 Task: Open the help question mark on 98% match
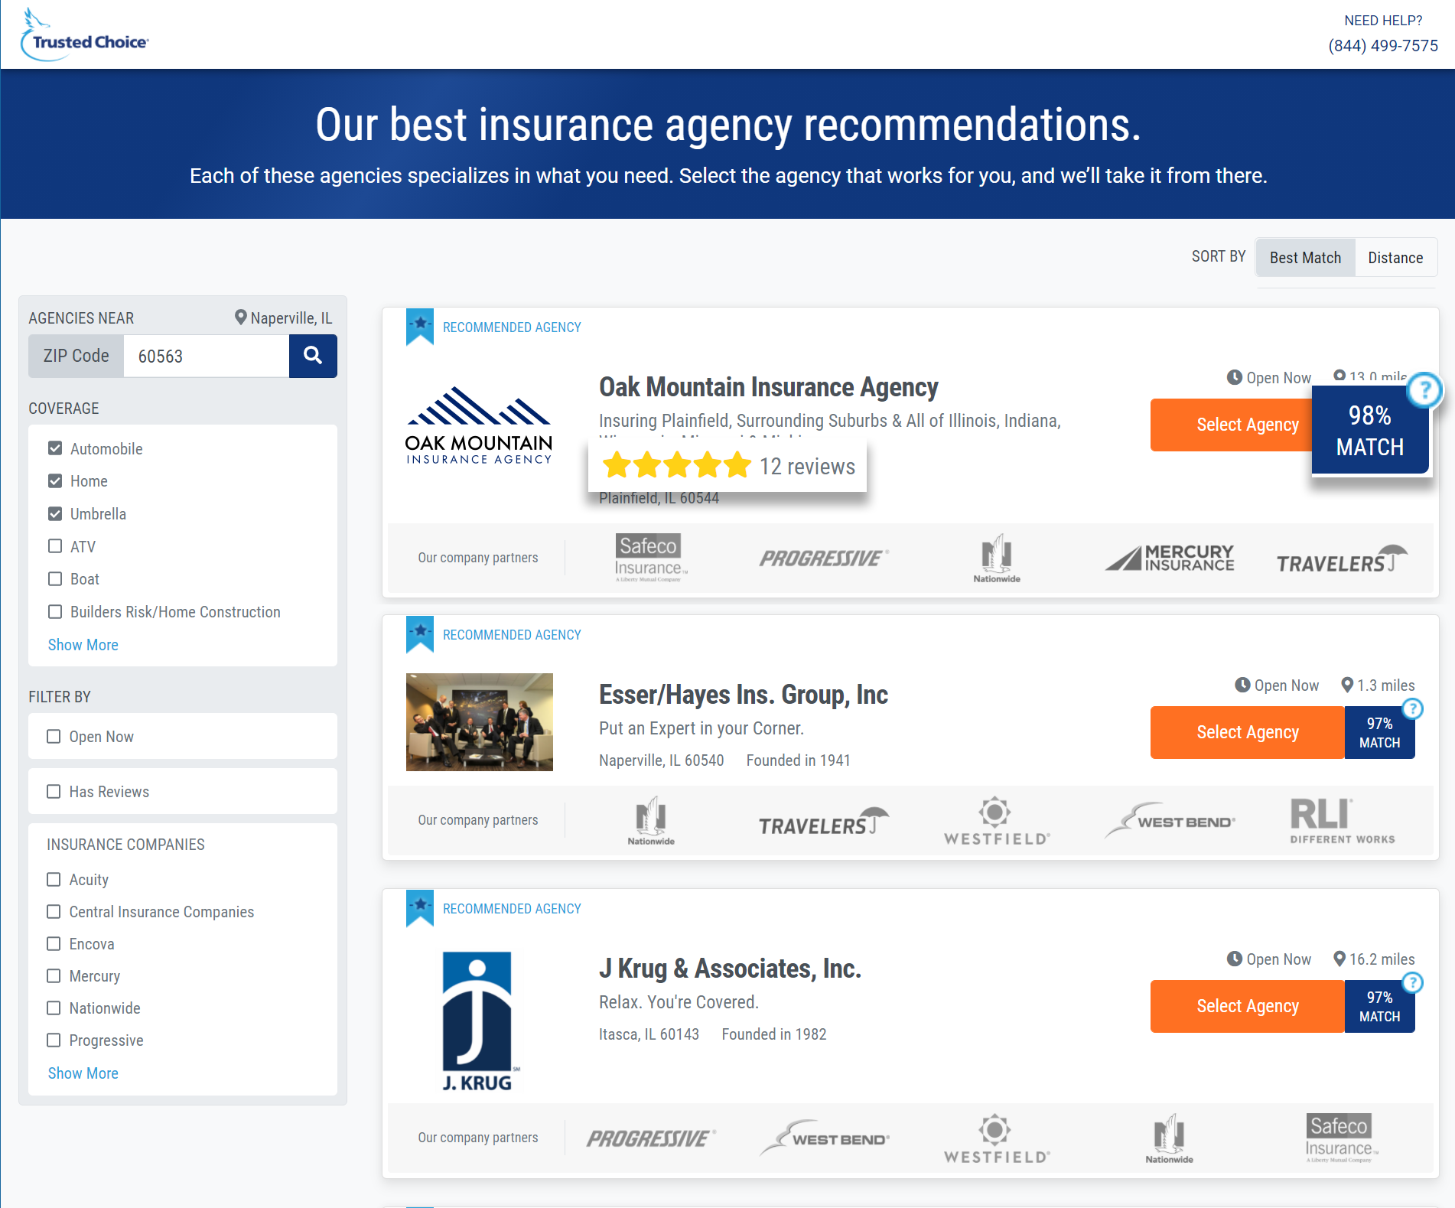pos(1424,390)
